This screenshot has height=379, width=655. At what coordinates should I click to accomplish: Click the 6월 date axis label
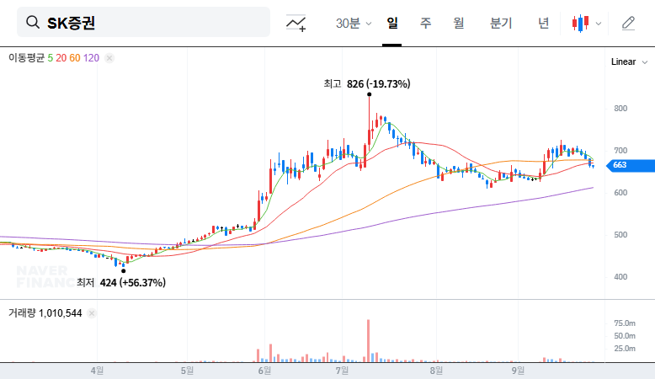coord(265,371)
